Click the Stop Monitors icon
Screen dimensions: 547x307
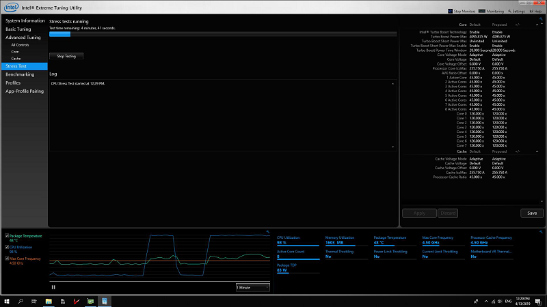[450, 11]
